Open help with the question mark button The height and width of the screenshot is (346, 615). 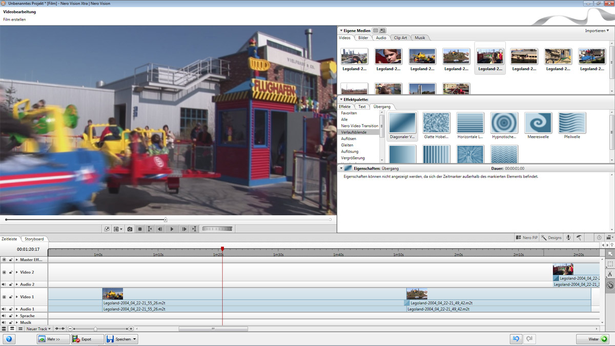tap(9, 339)
